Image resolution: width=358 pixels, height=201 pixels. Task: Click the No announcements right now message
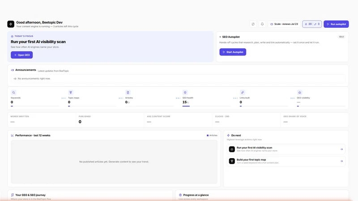point(34,79)
